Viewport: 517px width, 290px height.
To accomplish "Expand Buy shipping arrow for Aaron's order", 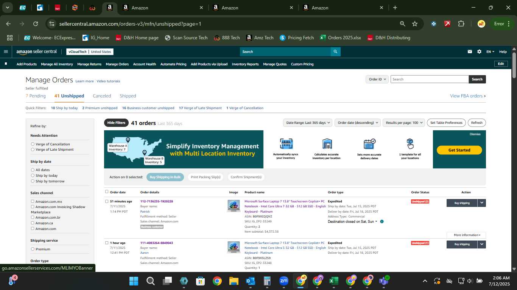I will coord(482,244).
